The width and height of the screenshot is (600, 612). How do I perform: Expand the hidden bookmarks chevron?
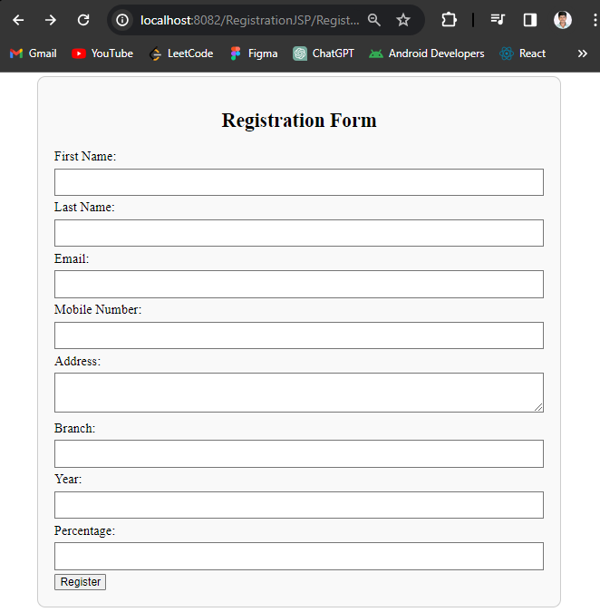582,53
